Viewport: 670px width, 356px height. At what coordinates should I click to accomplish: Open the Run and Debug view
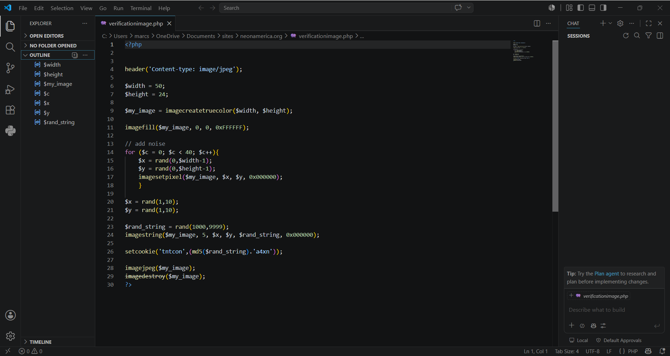point(10,89)
